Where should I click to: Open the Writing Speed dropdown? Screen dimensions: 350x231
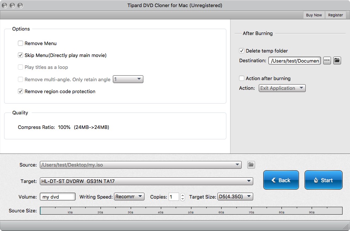129,197
